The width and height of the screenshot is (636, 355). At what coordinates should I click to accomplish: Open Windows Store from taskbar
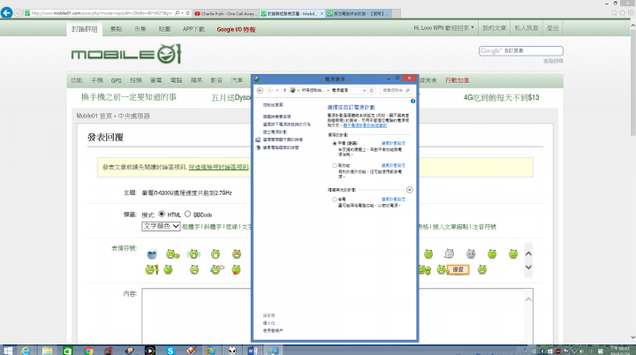coord(67,351)
